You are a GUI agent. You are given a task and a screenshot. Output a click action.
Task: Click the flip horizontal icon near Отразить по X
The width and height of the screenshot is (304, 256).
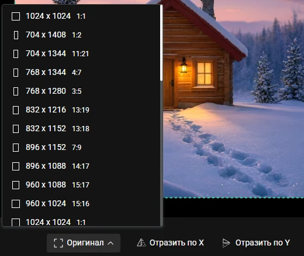point(141,243)
